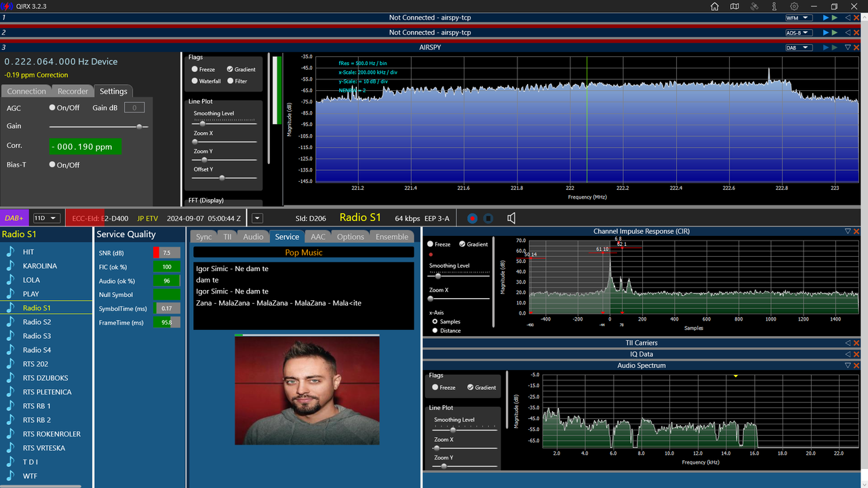Open the ADS-B mode dropdown

[798, 33]
